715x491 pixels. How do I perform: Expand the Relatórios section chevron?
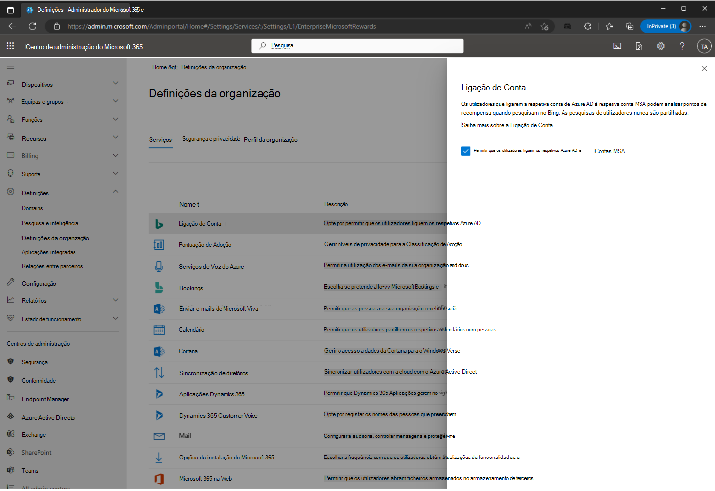point(115,300)
